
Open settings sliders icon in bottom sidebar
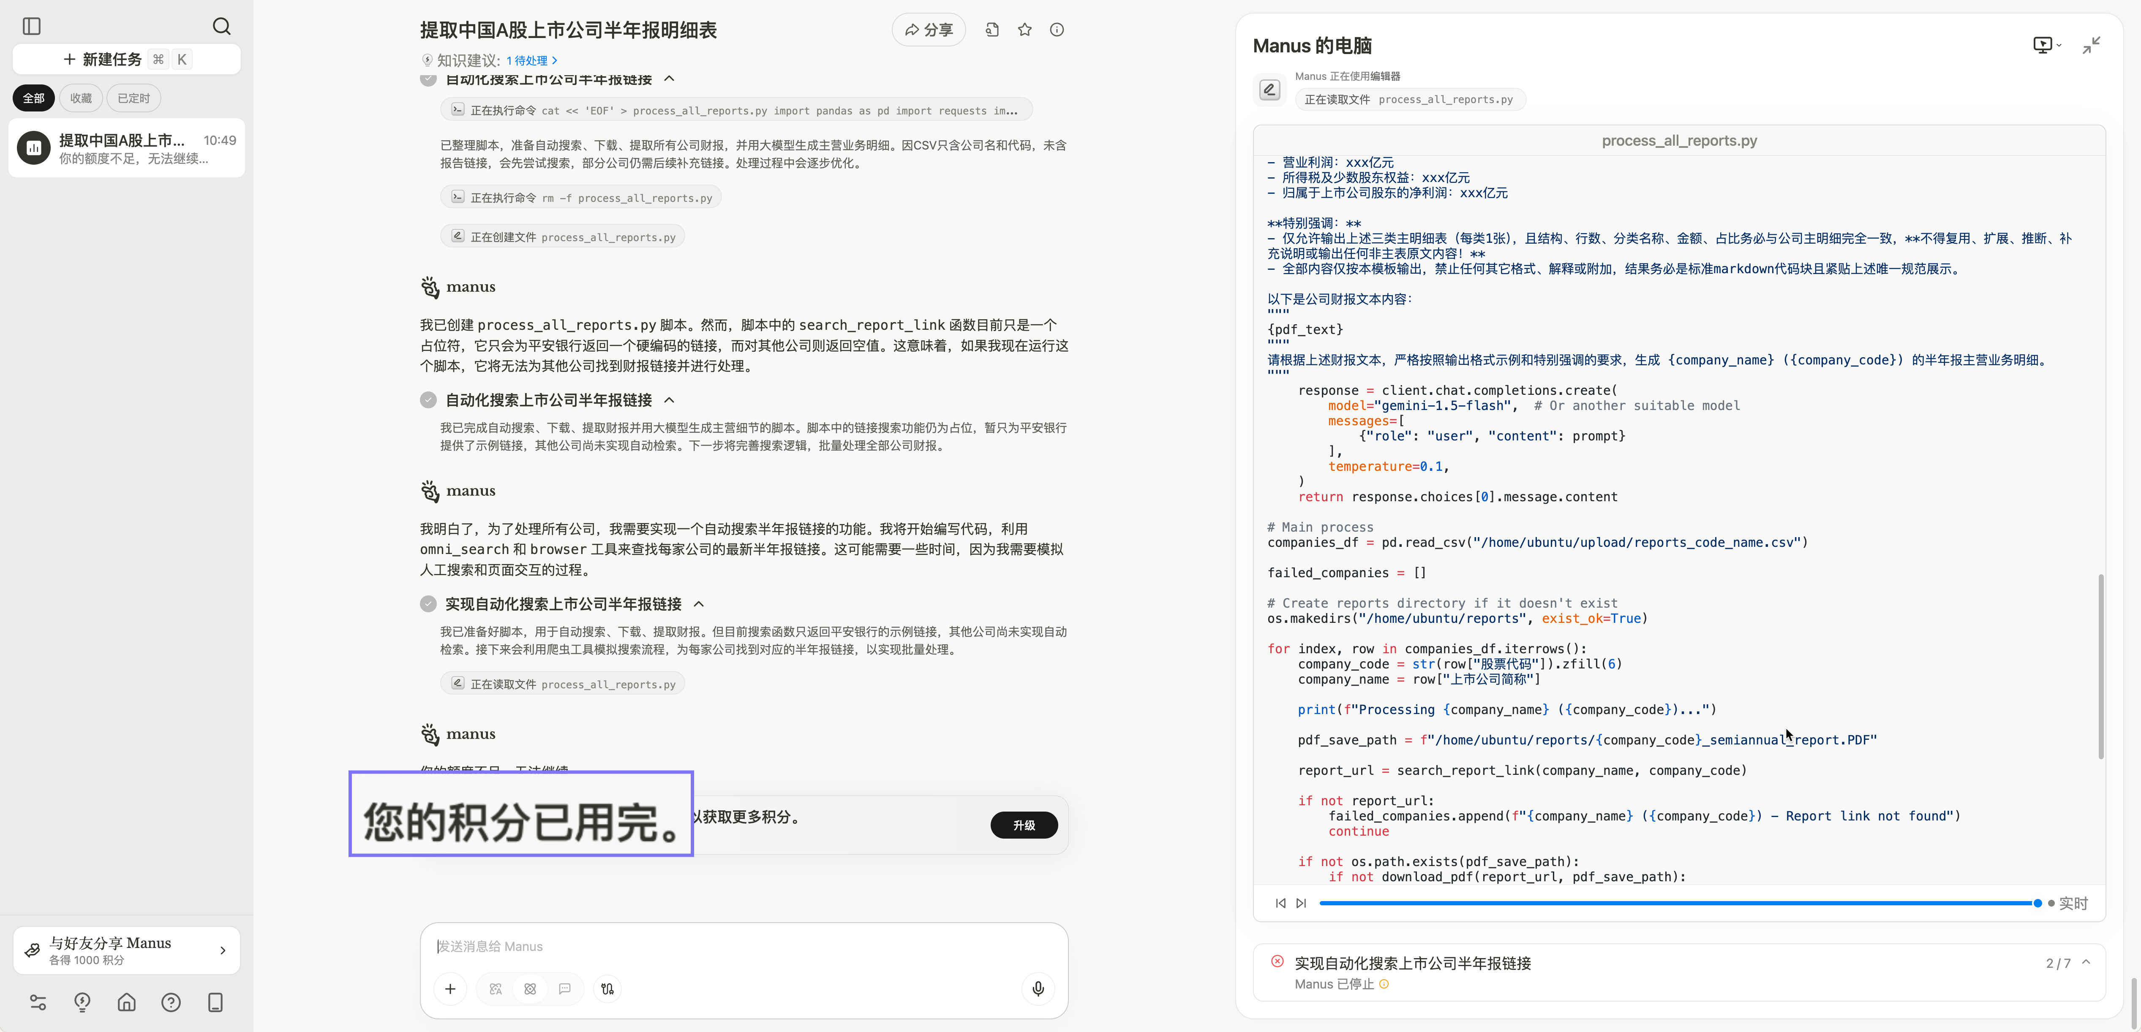[x=37, y=1003]
